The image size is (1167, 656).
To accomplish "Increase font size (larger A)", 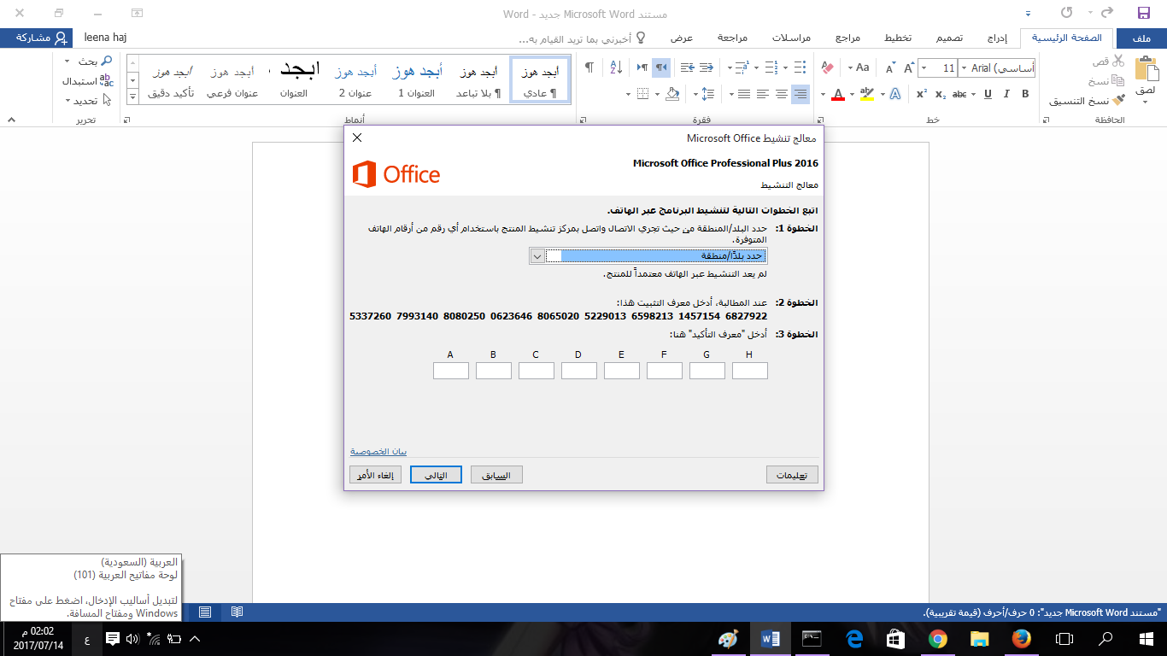I will click(x=907, y=67).
